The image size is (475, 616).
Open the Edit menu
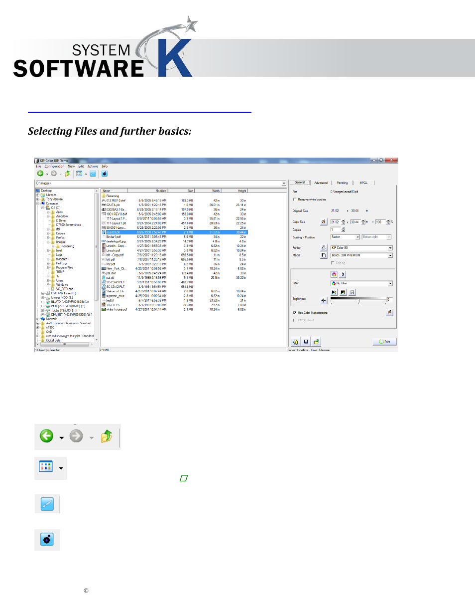pos(81,167)
